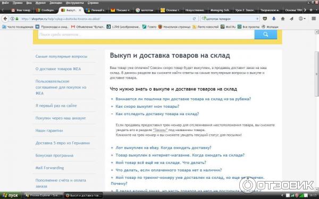Switch to the 'Ваш товар' tab
The height and width of the screenshot is (199, 319).
pyautogui.click(x=22, y=10)
